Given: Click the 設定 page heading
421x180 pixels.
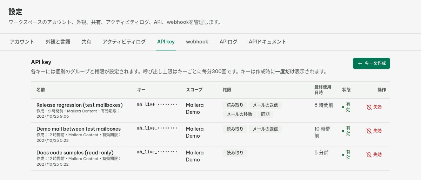Looking at the screenshot, I should (15, 12).
